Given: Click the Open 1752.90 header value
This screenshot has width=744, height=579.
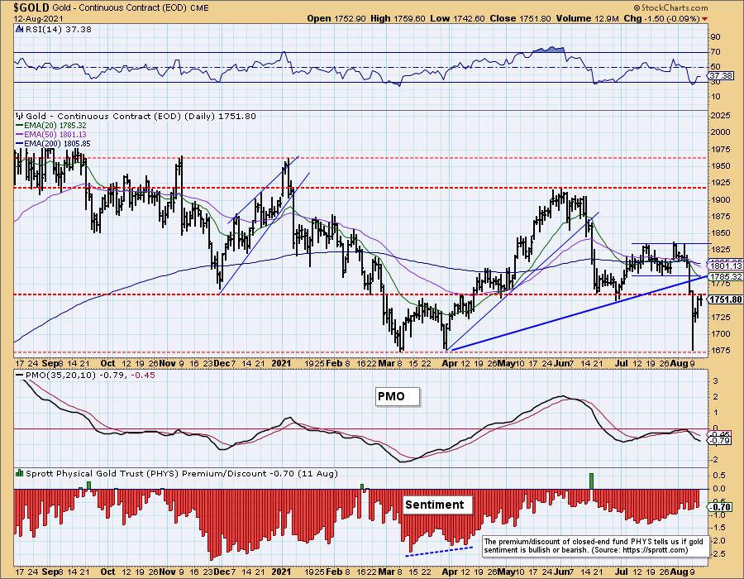Looking at the screenshot, I should point(336,18).
